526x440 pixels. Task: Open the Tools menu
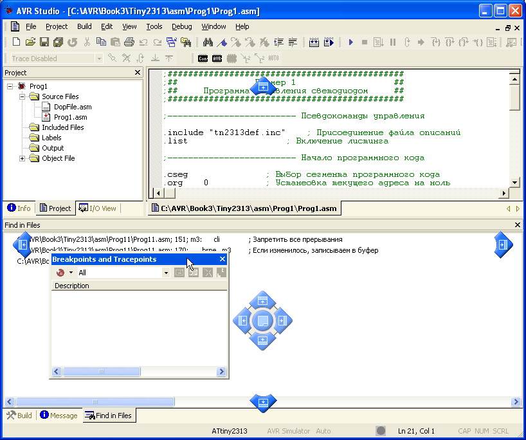(x=154, y=26)
